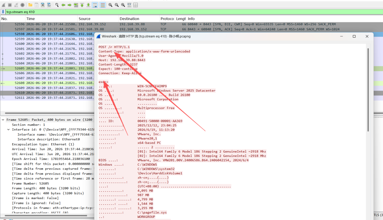Select the Epoch Arrival Time detail line

[51, 159]
